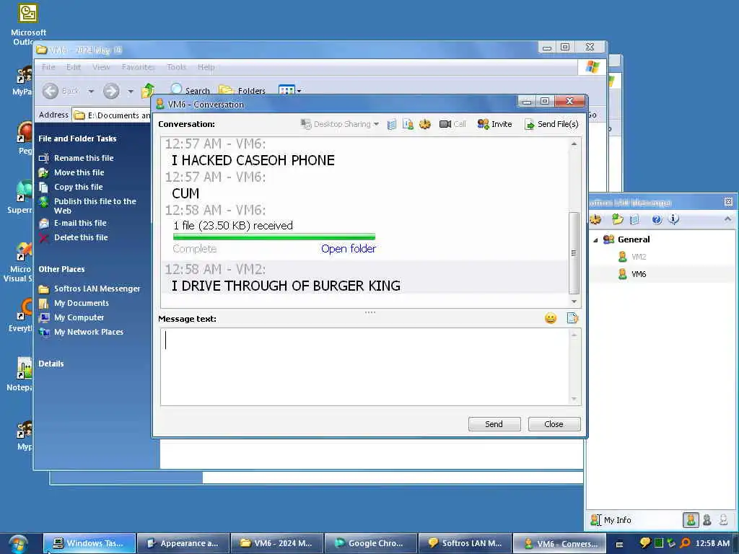Click the document icon beside the emoticon button

click(x=572, y=318)
